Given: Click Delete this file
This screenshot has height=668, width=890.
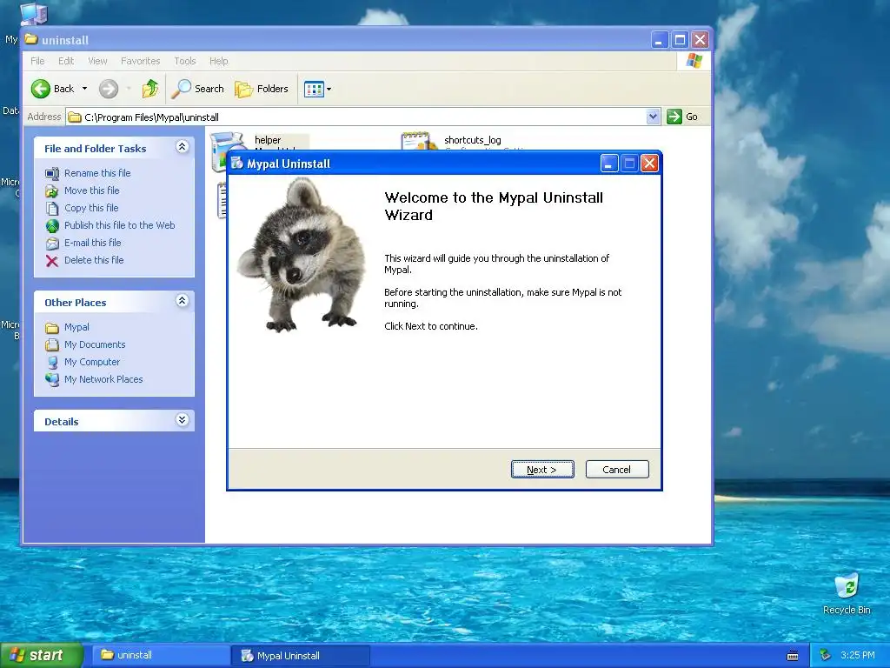Looking at the screenshot, I should [94, 260].
